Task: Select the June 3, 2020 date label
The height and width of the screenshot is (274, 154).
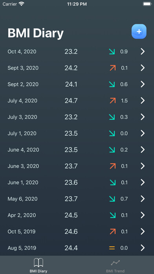Action: pos(23,166)
